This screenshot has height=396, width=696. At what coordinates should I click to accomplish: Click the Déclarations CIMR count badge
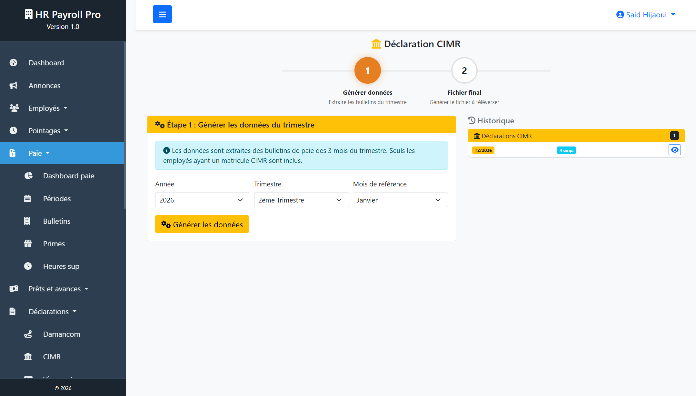click(674, 136)
